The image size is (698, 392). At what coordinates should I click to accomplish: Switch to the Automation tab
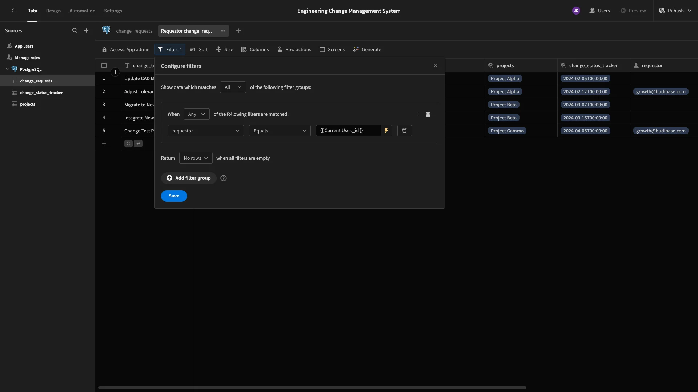pos(83,11)
